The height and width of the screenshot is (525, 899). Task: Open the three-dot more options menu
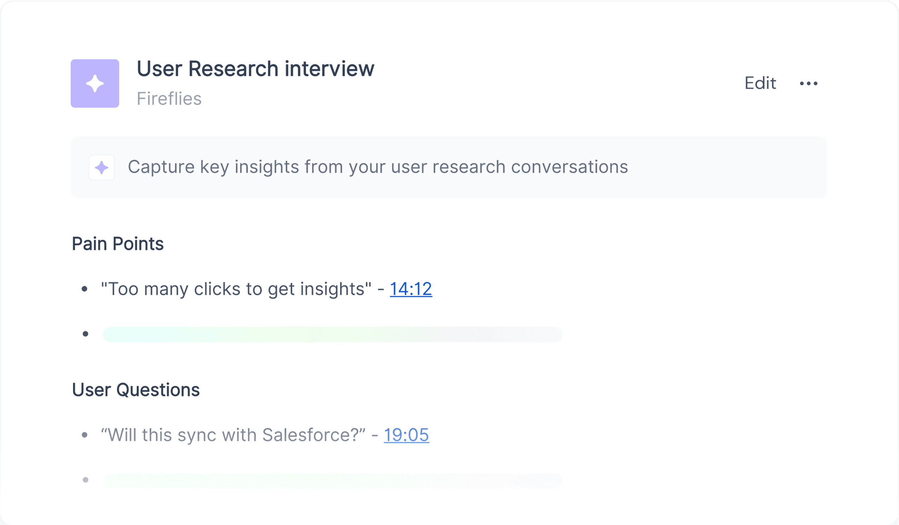[x=809, y=83]
